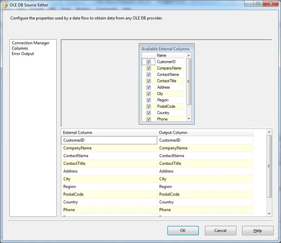281x243 pixels.
Task: Open Help for the editor
Action: [258, 230]
